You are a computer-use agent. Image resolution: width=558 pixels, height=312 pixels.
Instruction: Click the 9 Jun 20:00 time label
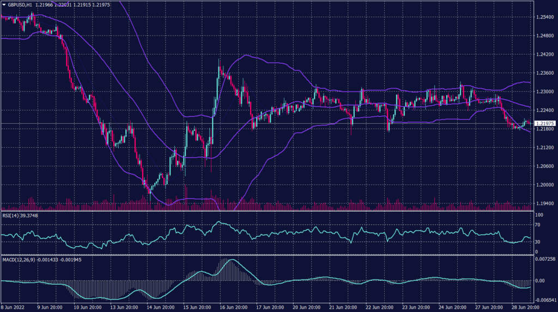pyautogui.click(x=51, y=308)
